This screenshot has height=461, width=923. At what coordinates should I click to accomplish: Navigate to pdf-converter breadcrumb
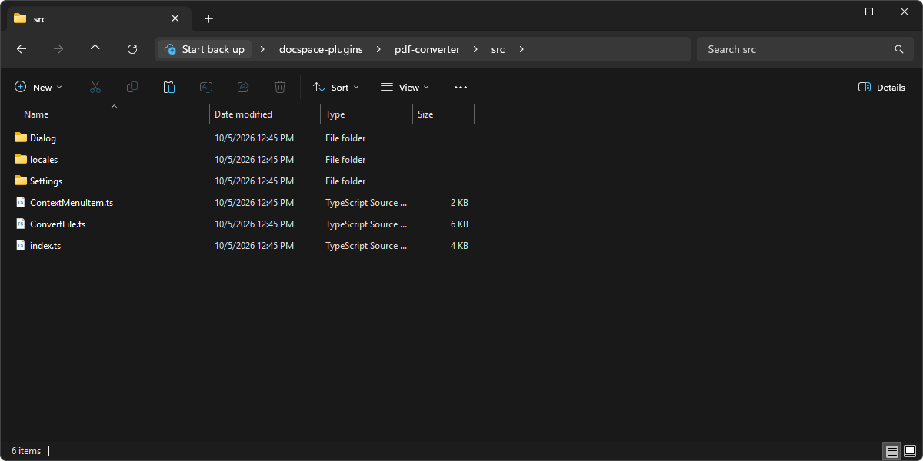[427, 49]
